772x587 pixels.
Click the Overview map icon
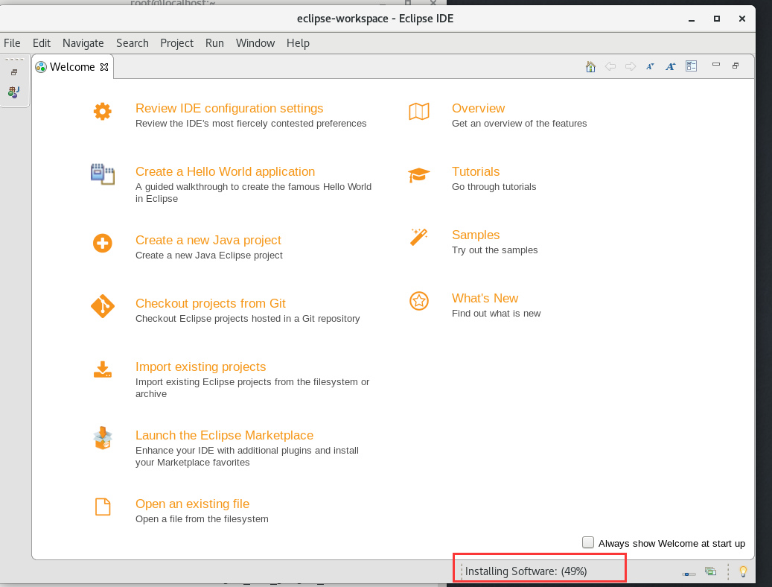(x=419, y=112)
